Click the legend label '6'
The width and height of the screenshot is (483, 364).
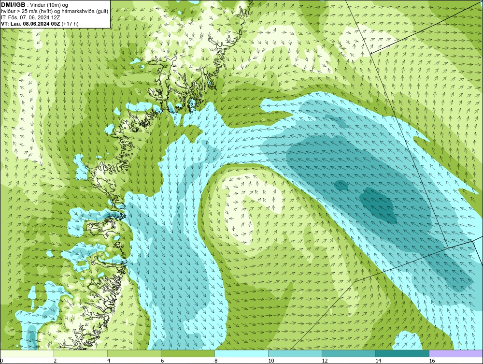point(162,361)
